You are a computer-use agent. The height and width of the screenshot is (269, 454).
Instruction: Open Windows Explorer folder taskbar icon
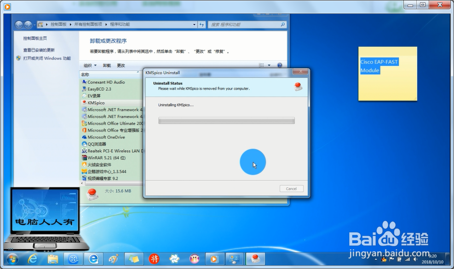(x=53, y=259)
